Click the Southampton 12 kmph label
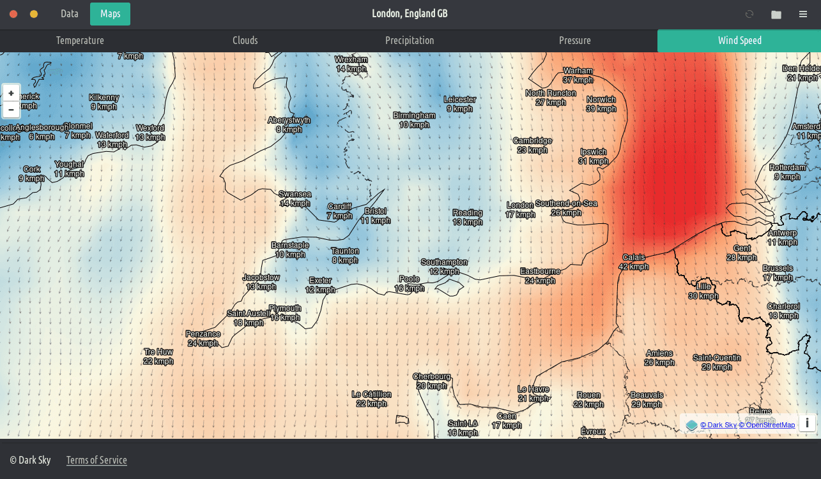Image resolution: width=821 pixels, height=479 pixels. coord(444,267)
